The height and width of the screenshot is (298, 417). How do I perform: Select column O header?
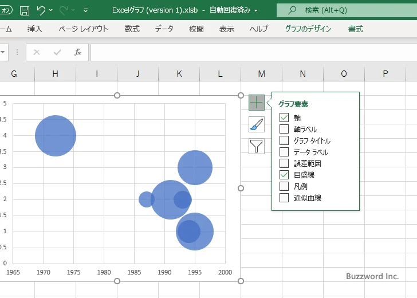(344, 74)
